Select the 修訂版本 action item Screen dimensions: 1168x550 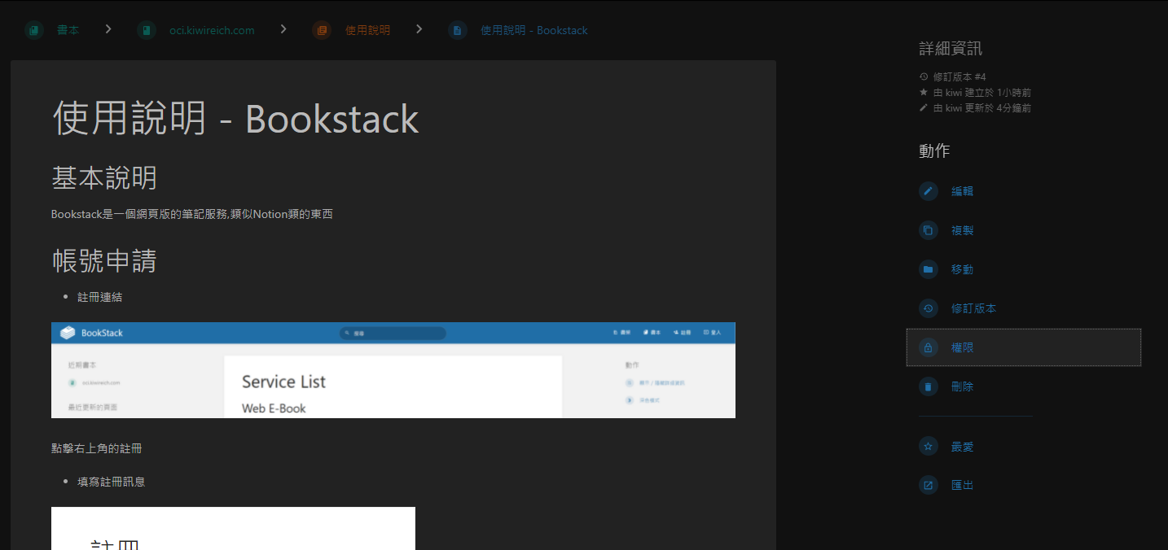pos(973,308)
